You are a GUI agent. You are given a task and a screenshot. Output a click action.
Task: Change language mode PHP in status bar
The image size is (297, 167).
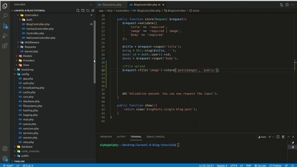tap(249, 166)
